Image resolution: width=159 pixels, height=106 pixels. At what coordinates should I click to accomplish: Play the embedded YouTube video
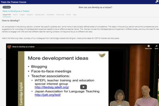point(83,87)
